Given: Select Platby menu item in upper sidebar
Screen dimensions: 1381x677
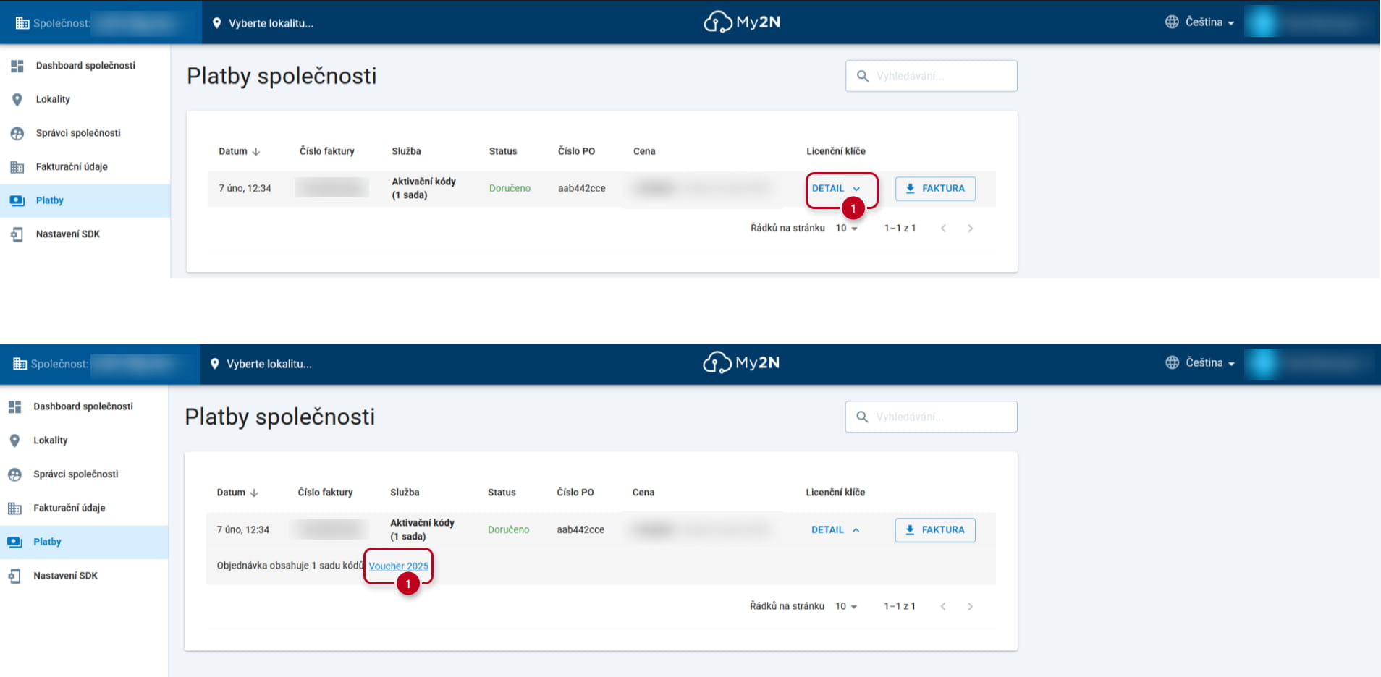Looking at the screenshot, I should [85, 201].
